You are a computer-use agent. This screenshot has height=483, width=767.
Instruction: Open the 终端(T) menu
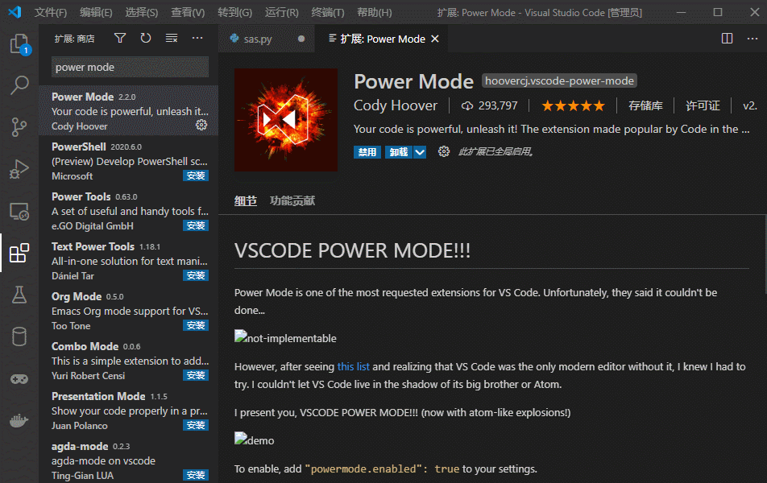(x=328, y=12)
